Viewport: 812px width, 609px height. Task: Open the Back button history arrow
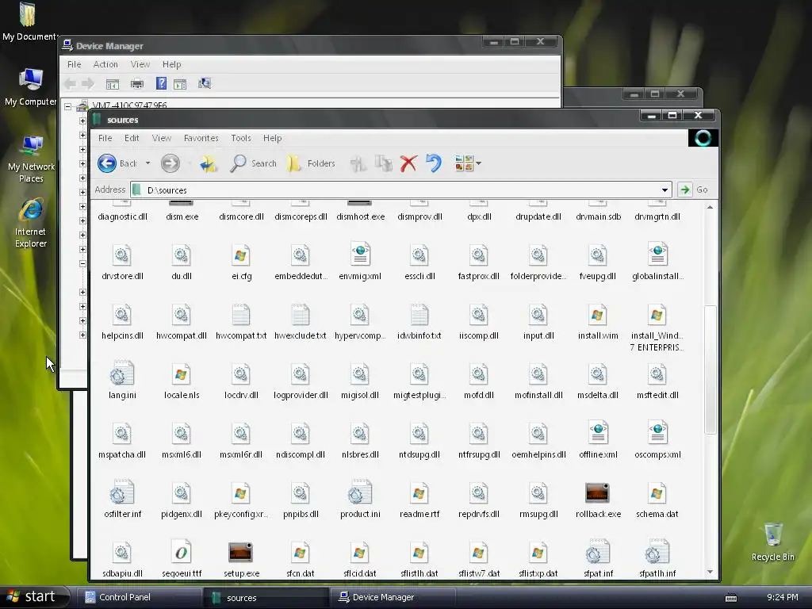point(147,163)
